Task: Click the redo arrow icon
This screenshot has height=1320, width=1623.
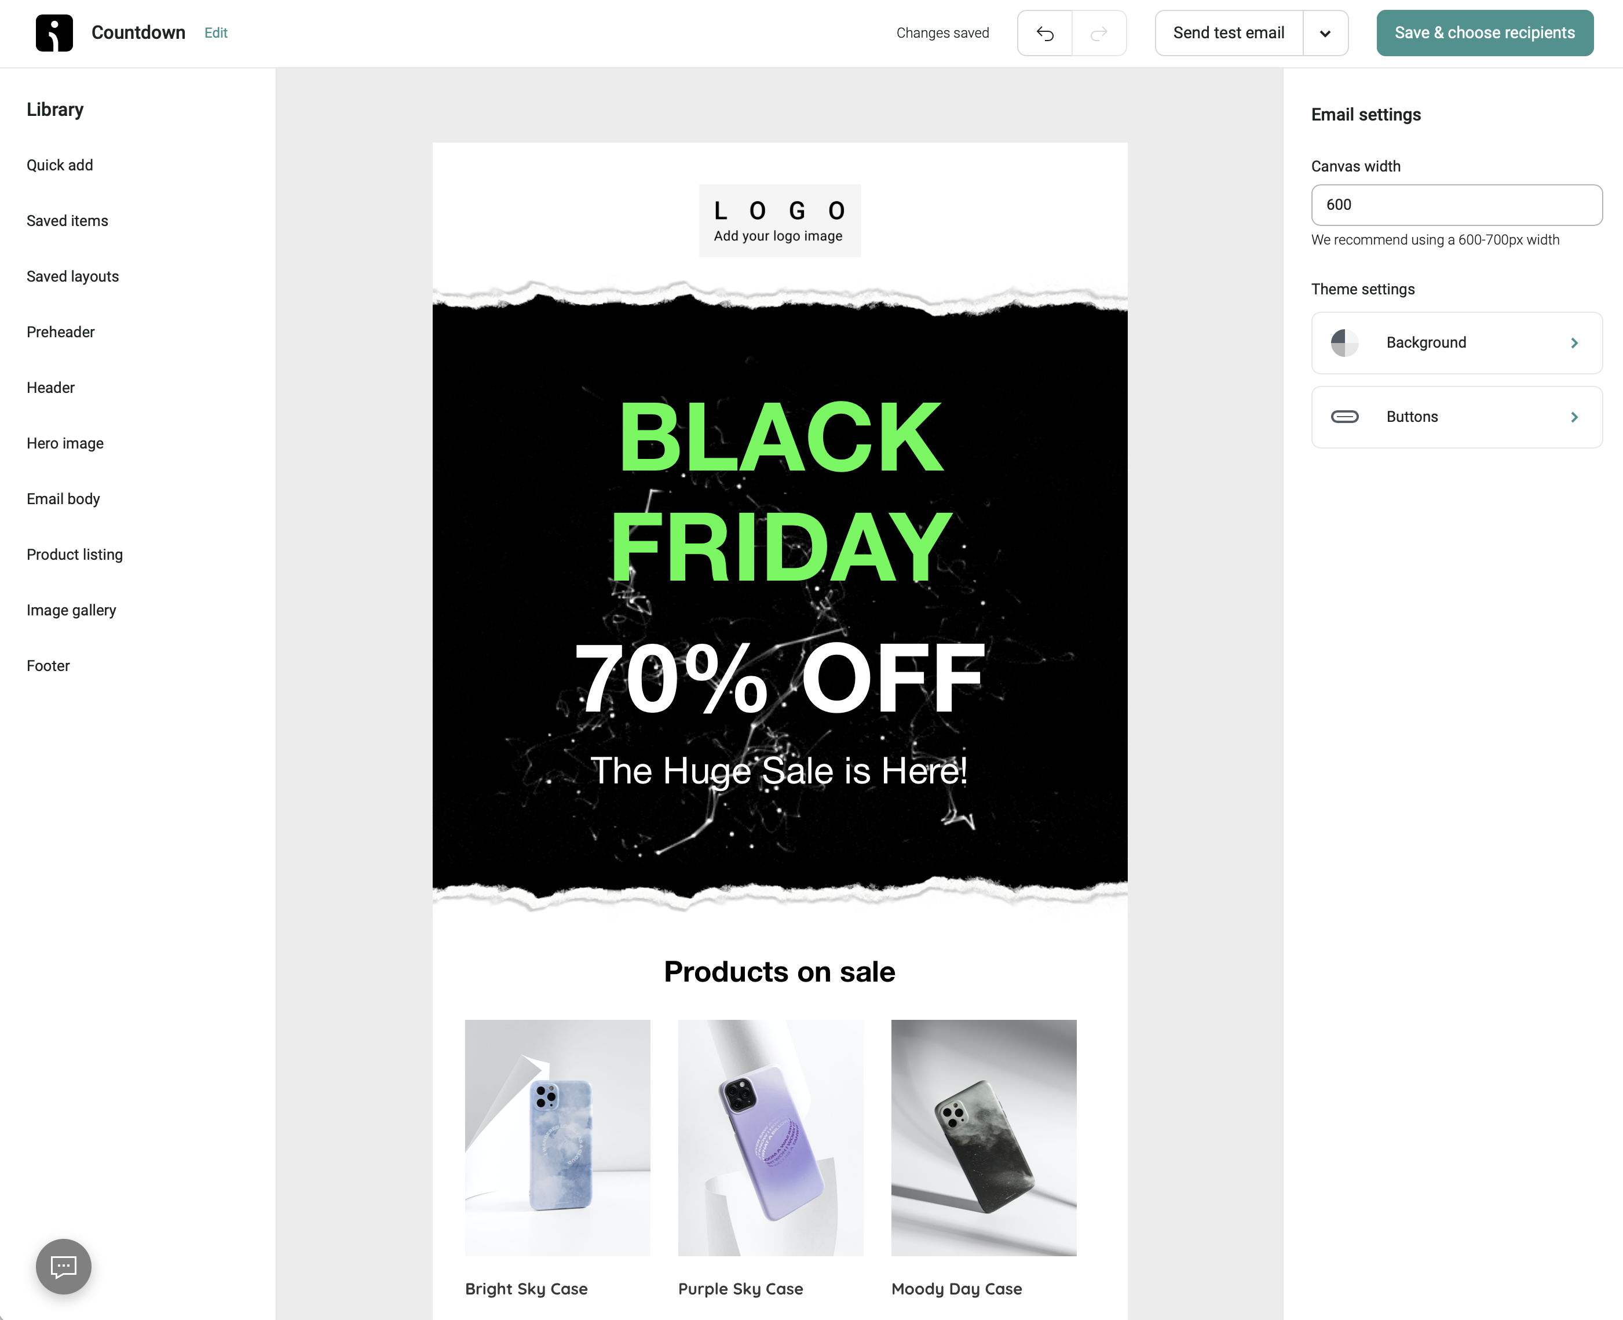Action: pos(1098,34)
